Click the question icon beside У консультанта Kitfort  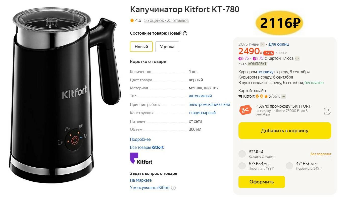[x=173, y=188]
